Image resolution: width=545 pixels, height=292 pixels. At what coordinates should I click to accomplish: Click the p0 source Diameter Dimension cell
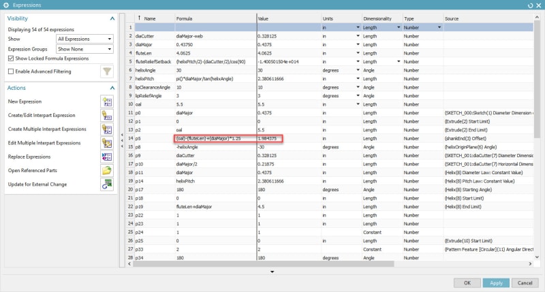pyautogui.click(x=488, y=113)
